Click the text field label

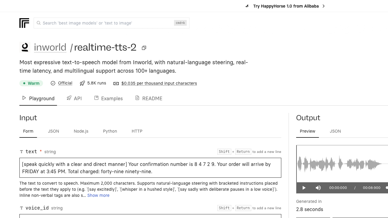(31, 152)
